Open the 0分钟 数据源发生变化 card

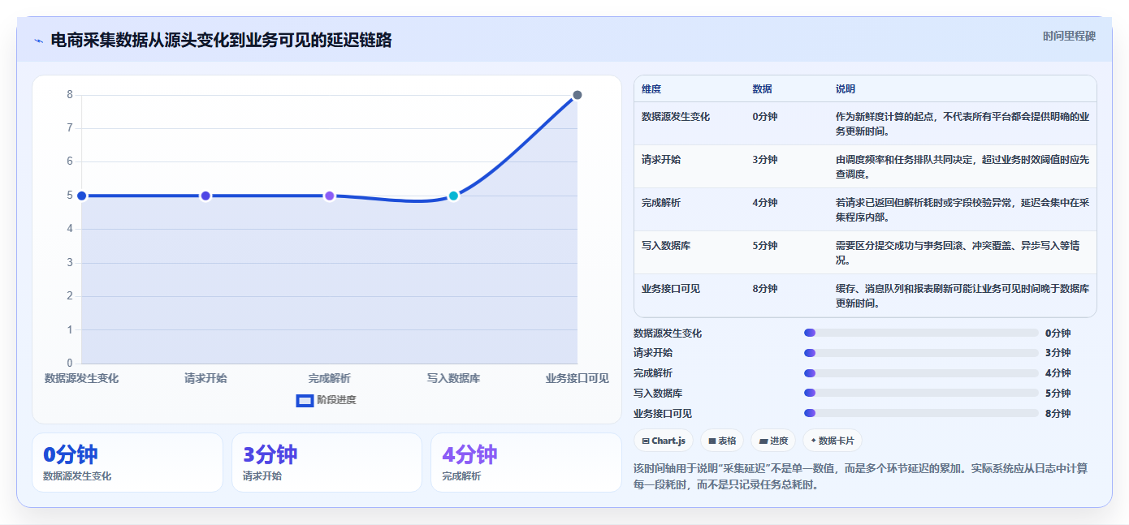(x=128, y=463)
